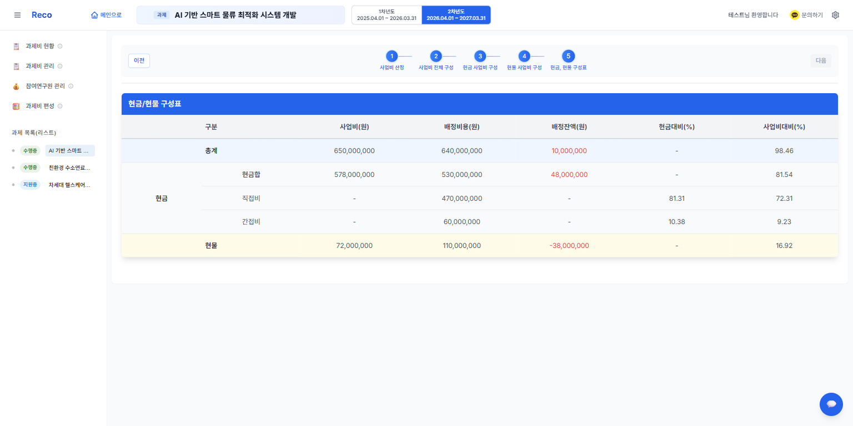Select 2차년도 period tab
This screenshot has height=426, width=853.
click(456, 15)
